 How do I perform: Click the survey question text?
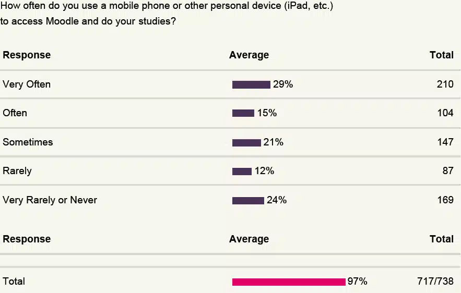(167, 13)
